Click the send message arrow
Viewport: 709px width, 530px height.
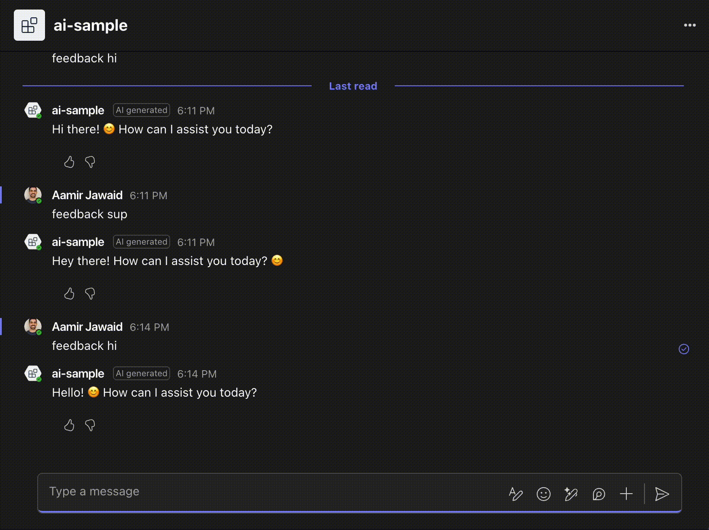click(x=662, y=494)
